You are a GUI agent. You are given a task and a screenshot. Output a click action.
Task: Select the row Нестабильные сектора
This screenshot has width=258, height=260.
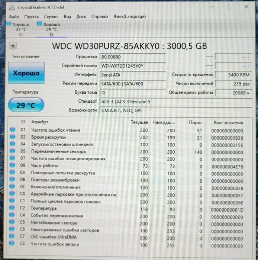coord(127,224)
